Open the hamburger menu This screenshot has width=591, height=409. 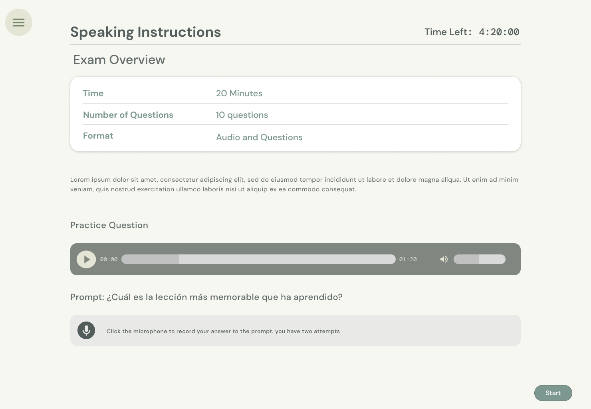[19, 22]
